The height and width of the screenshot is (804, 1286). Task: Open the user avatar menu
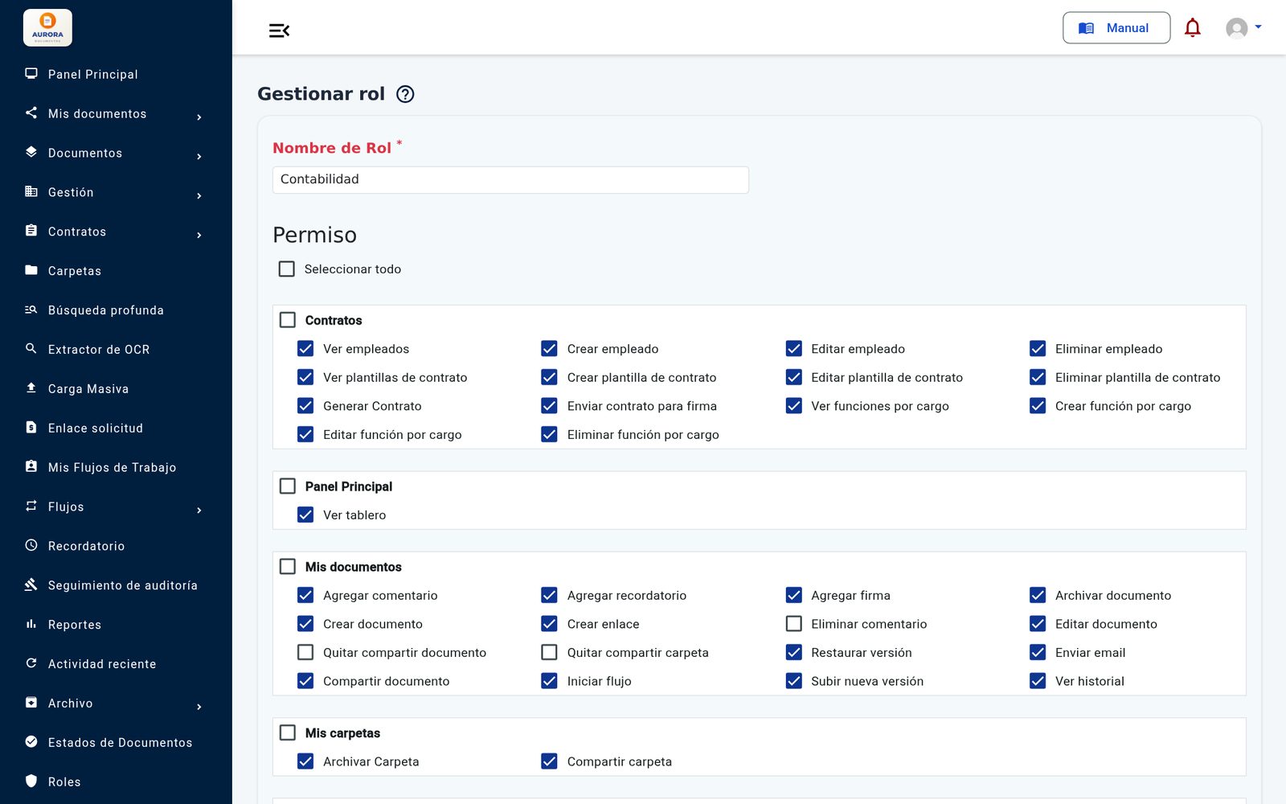(x=1243, y=28)
